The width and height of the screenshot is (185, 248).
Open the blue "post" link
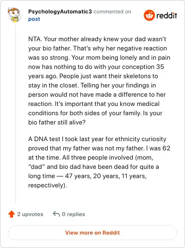pos(34,19)
